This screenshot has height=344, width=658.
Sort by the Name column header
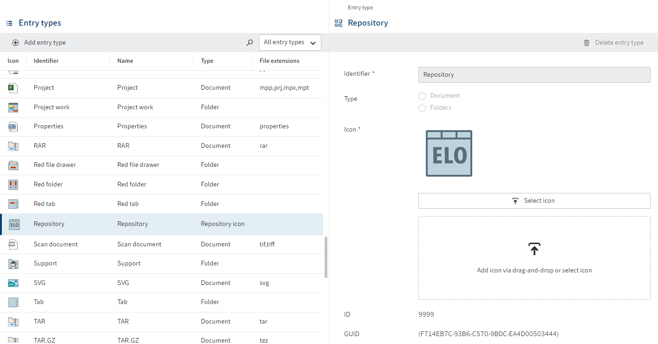click(x=125, y=61)
